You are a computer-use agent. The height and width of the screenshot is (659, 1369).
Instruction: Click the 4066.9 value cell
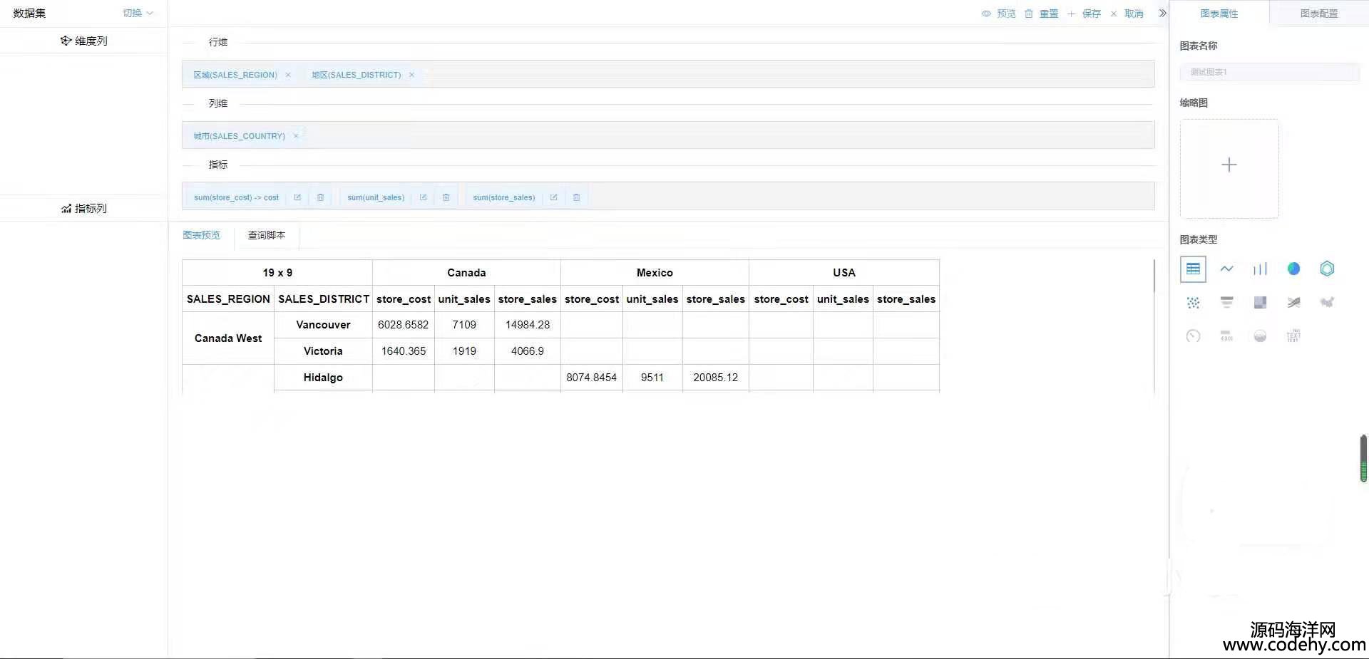coord(528,351)
